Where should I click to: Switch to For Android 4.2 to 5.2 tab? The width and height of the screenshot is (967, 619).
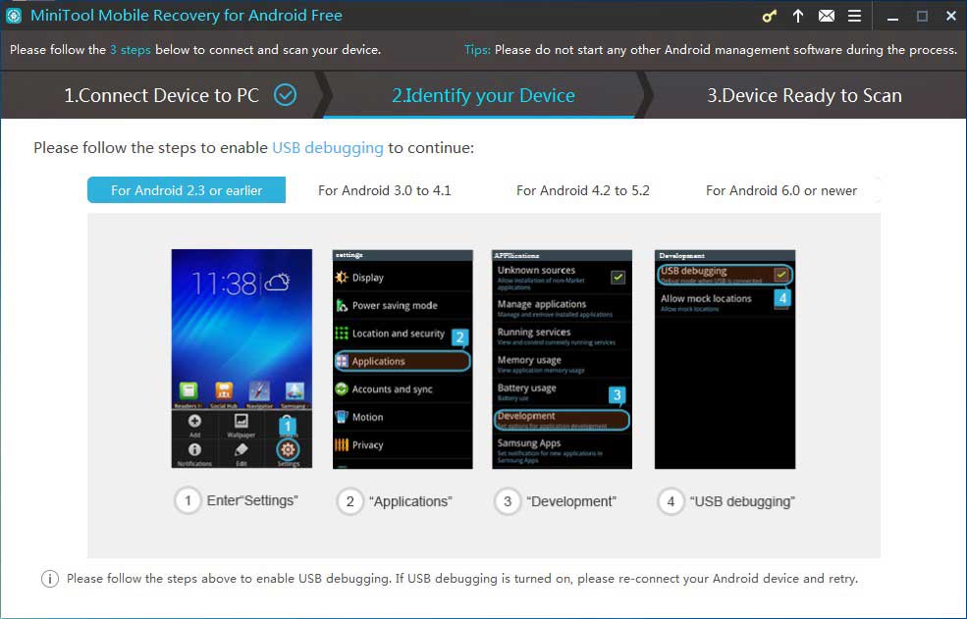pyautogui.click(x=583, y=190)
